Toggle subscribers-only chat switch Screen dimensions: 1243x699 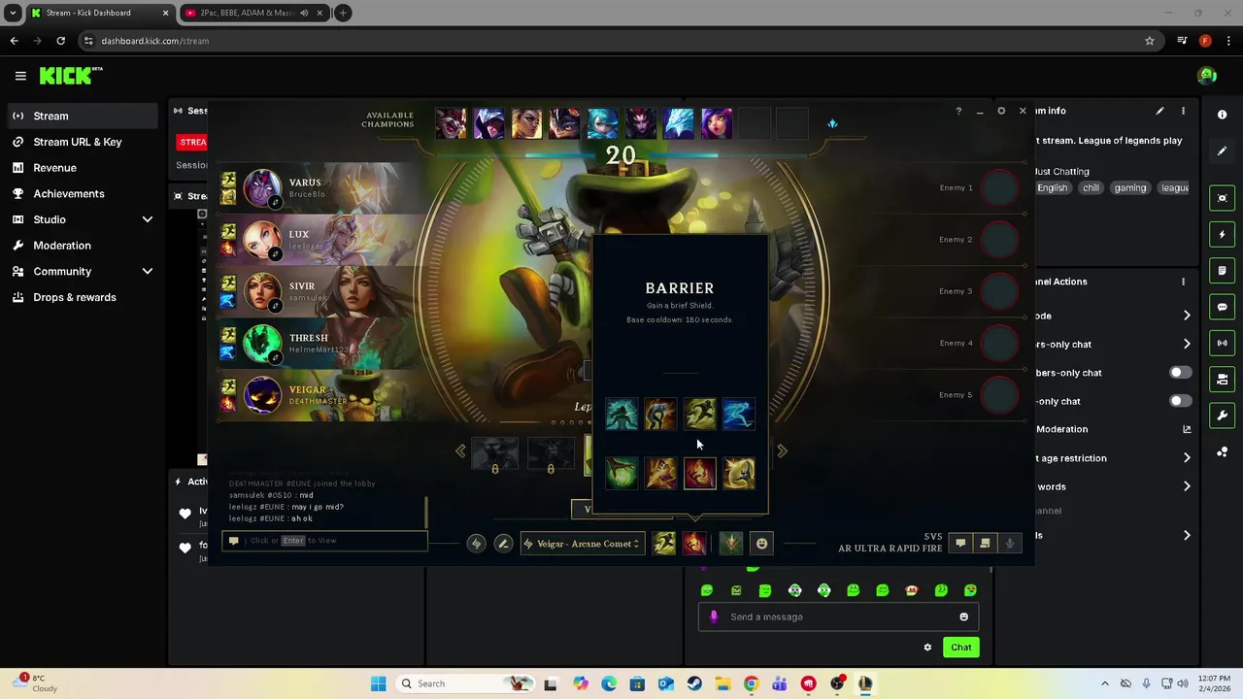(1179, 373)
